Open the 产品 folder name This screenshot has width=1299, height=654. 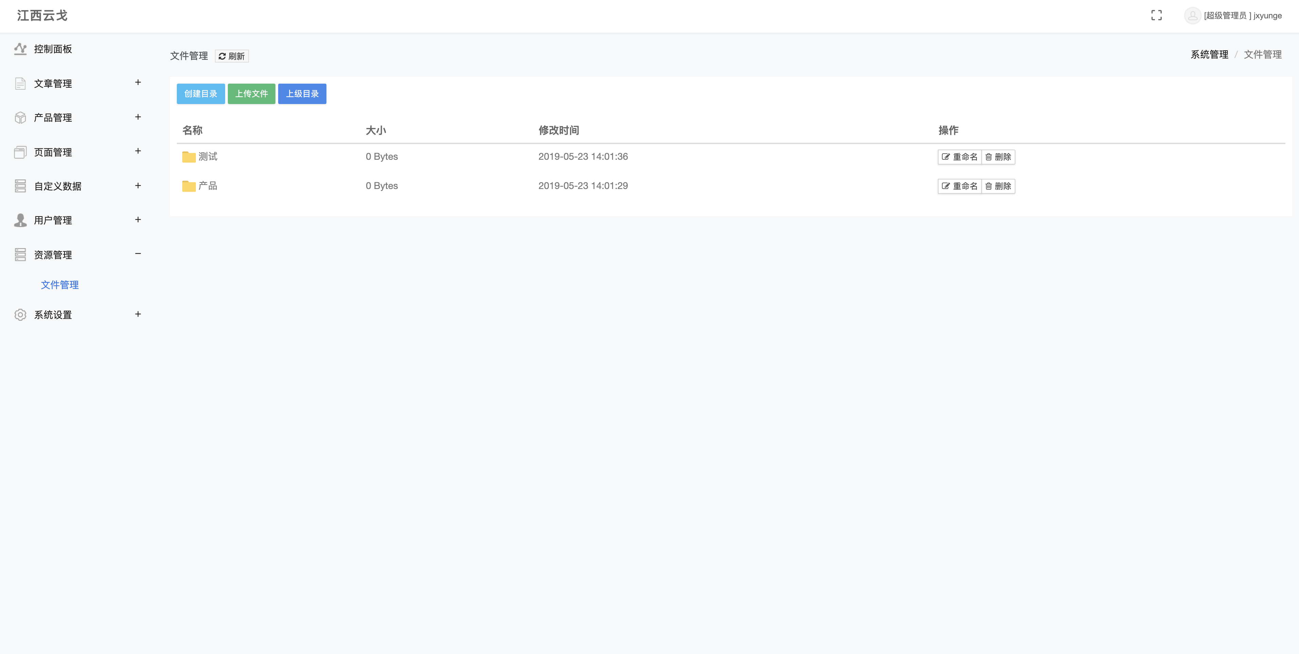tap(208, 186)
